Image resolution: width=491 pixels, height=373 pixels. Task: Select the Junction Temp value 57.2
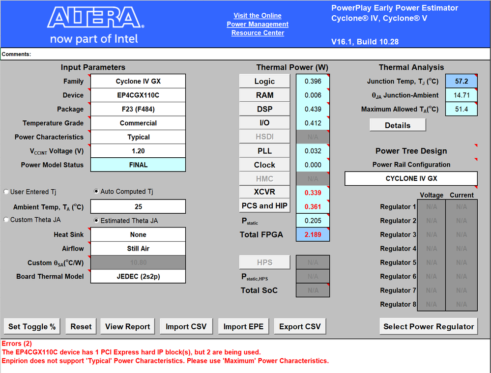pos(461,82)
